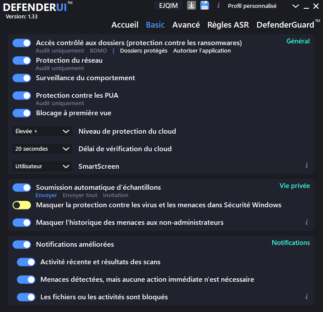Click Audit uniquement under Accès contrôlé aux dossiers
The image size is (323, 312).
click(x=60, y=51)
